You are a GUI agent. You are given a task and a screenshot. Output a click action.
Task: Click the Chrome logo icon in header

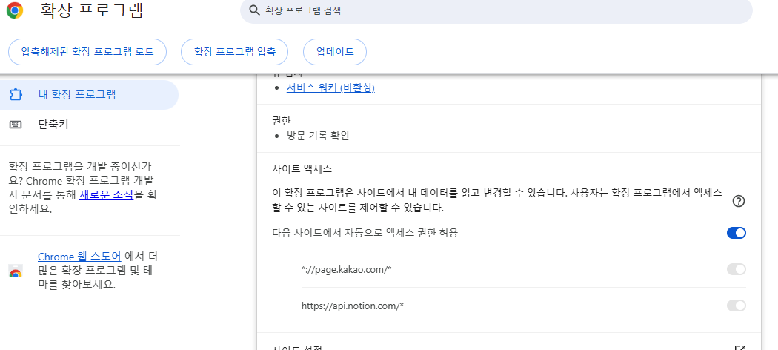coord(15,10)
